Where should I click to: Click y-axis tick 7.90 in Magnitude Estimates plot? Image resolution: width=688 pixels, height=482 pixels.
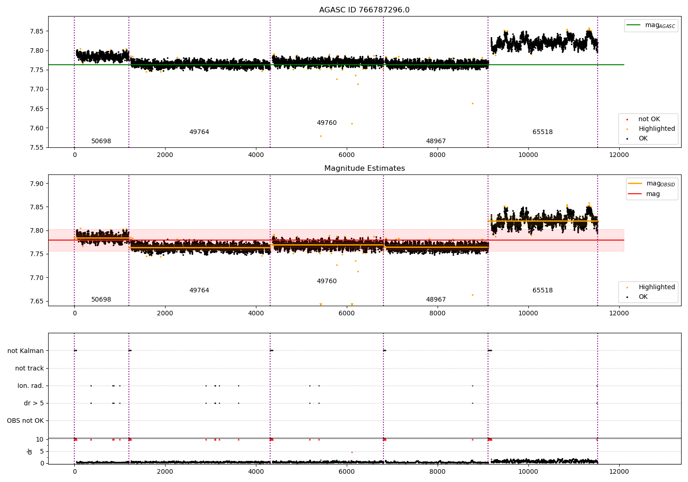(37, 184)
